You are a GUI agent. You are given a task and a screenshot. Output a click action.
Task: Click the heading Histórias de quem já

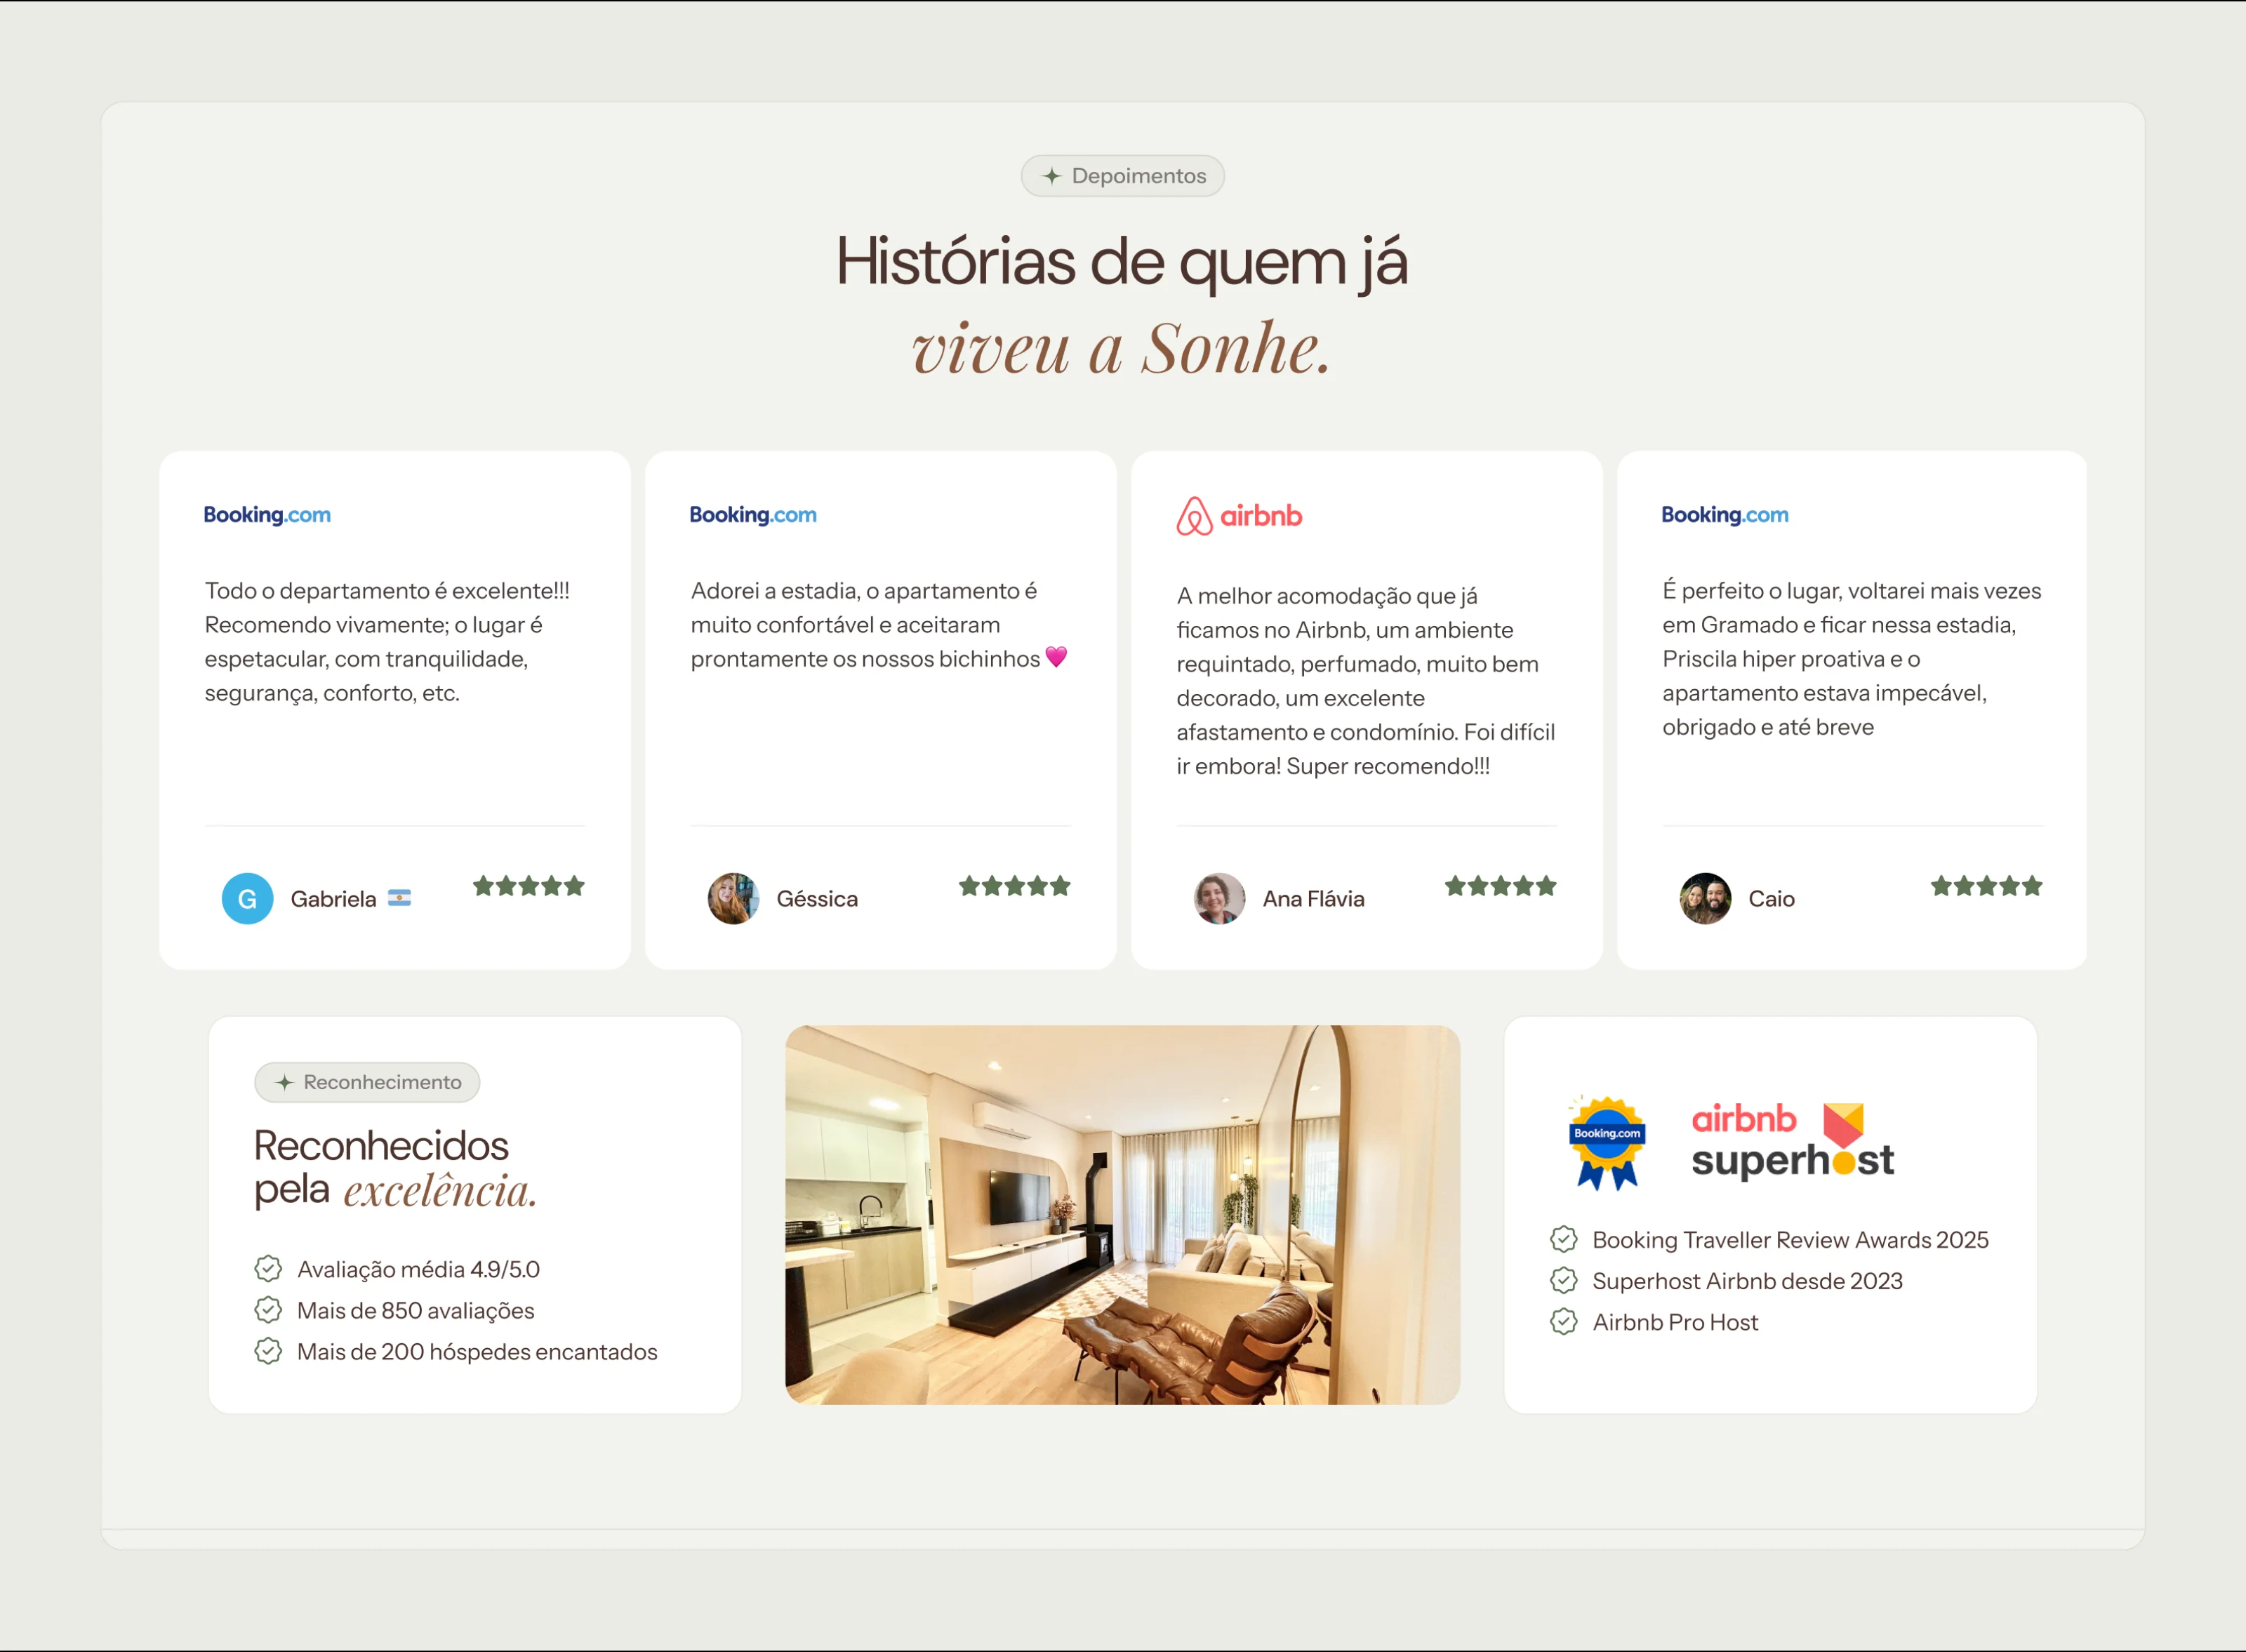point(1122,262)
